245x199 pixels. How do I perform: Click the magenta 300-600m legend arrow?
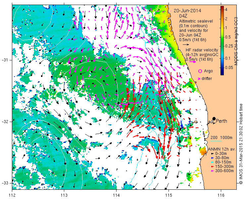click(212, 171)
